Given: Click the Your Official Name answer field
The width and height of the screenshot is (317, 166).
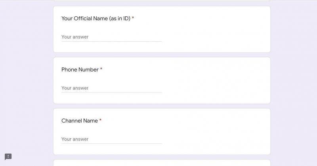Looking at the screenshot, I should pos(111,37).
